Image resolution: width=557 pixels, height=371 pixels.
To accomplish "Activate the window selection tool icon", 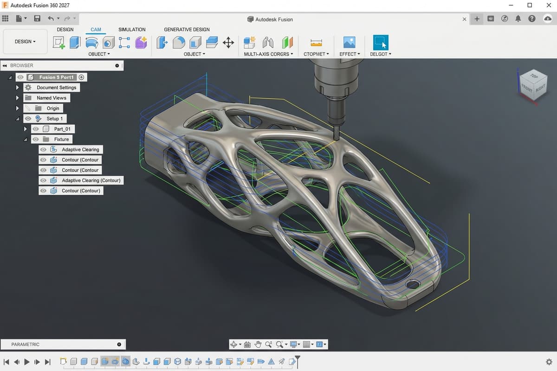I will [x=381, y=43].
